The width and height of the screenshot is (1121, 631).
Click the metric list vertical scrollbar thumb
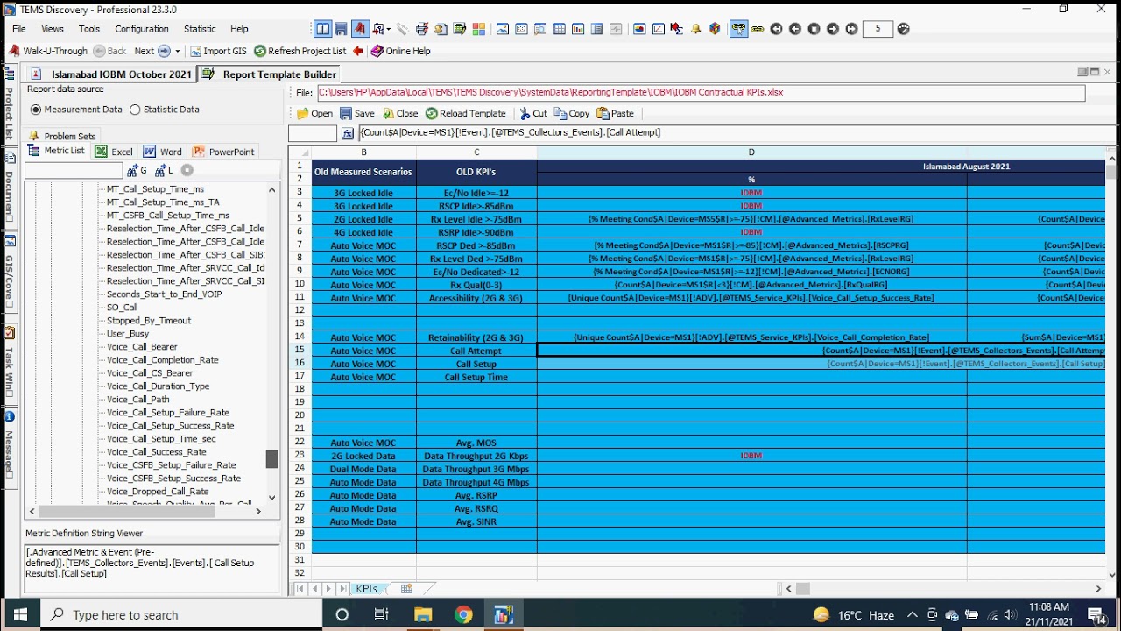pos(271,459)
